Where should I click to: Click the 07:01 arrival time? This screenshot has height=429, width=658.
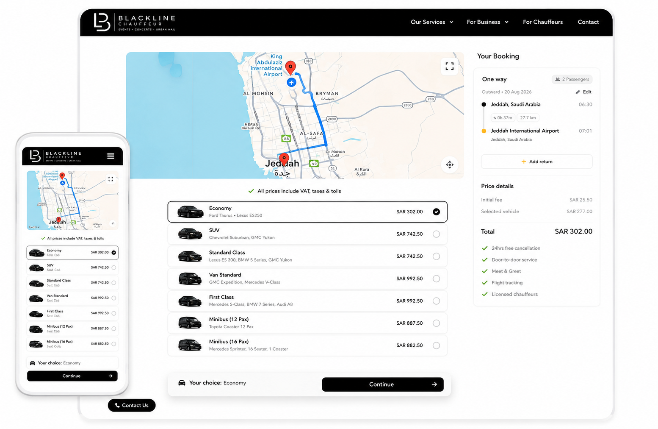(x=585, y=131)
